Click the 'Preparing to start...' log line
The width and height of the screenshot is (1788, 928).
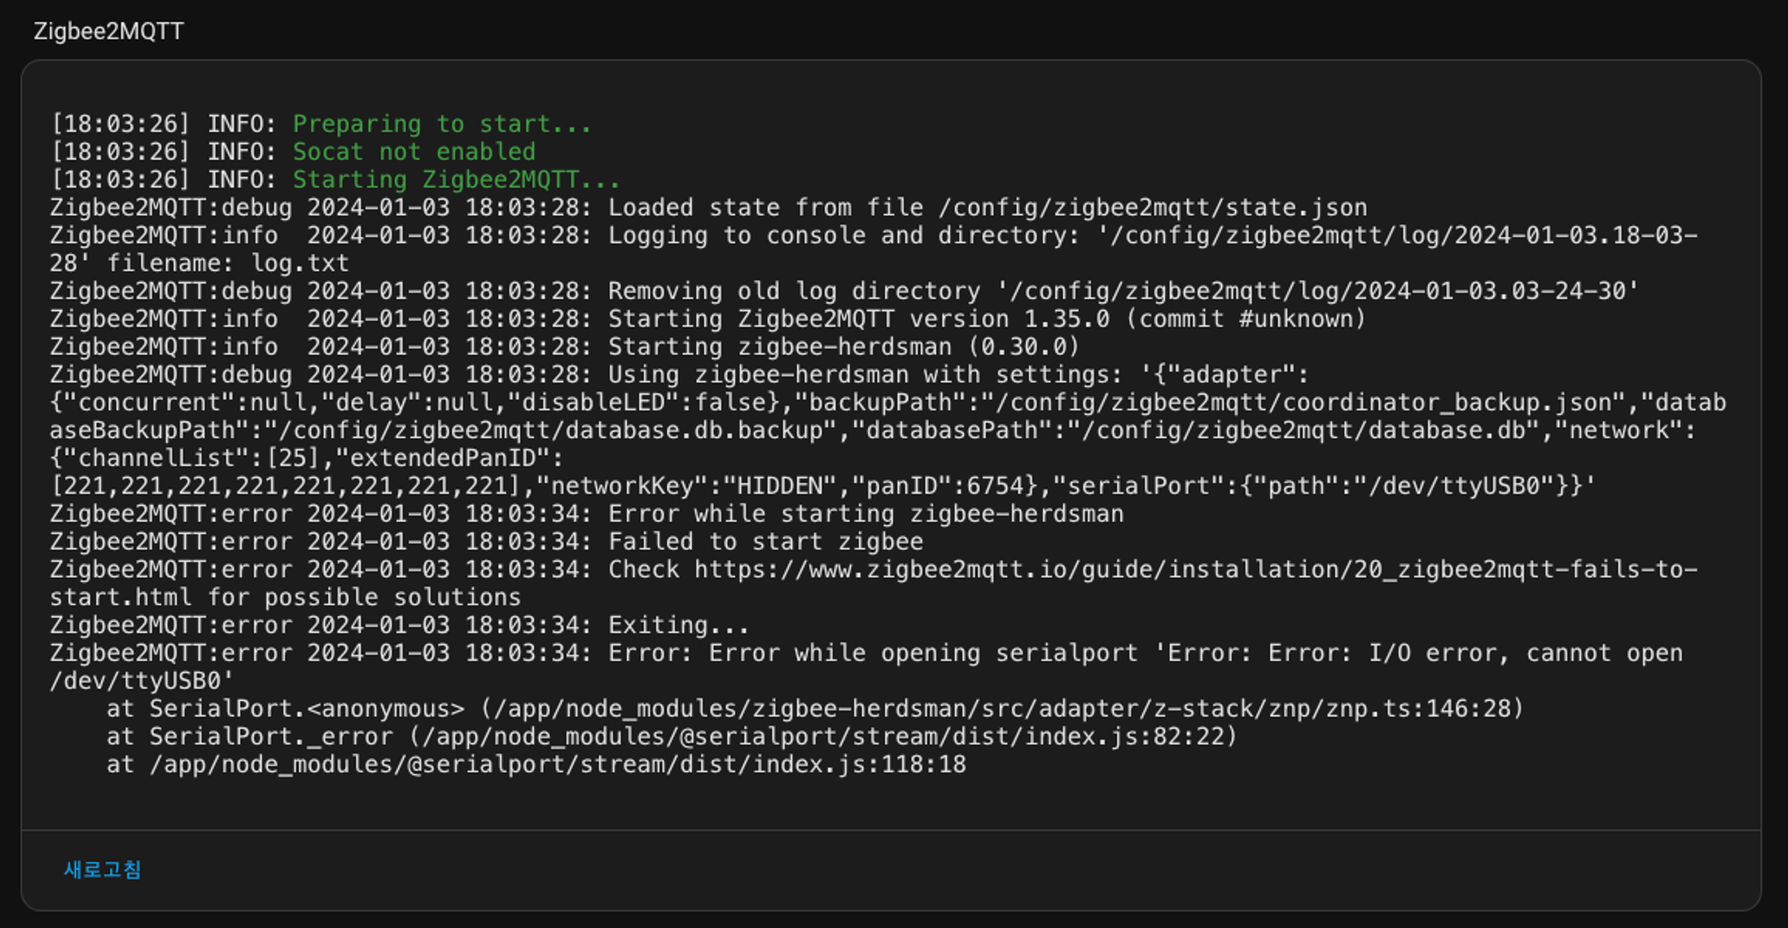point(321,123)
